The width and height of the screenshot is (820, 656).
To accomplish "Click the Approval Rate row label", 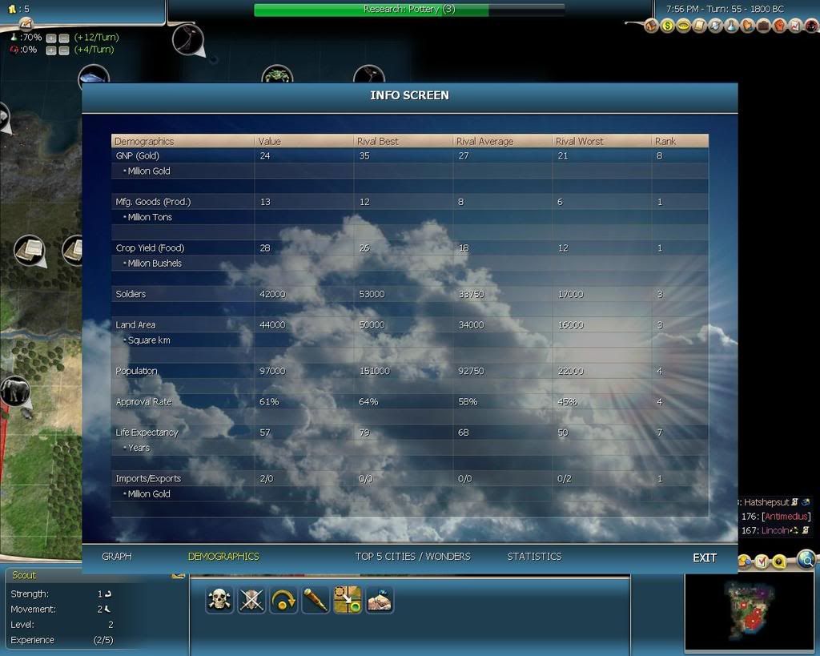I will coord(143,402).
